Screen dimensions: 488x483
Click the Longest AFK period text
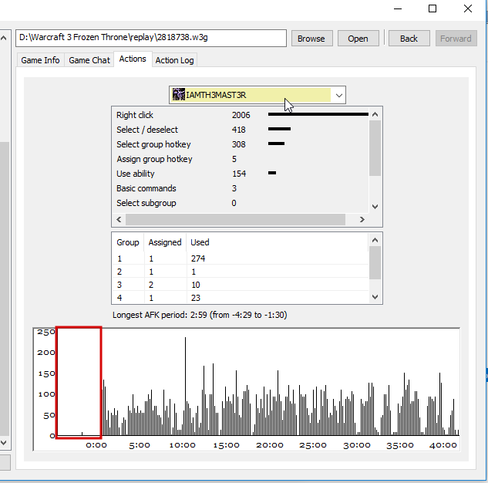[200, 315]
